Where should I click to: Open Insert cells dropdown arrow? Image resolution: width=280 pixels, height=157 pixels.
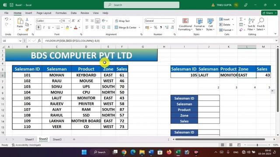[233, 19]
